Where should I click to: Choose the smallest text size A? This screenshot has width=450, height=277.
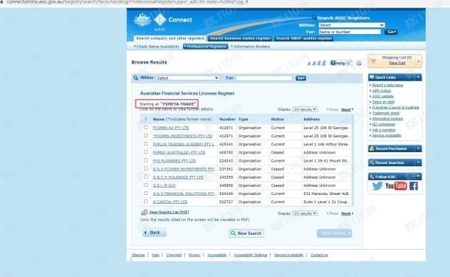tap(309, 64)
